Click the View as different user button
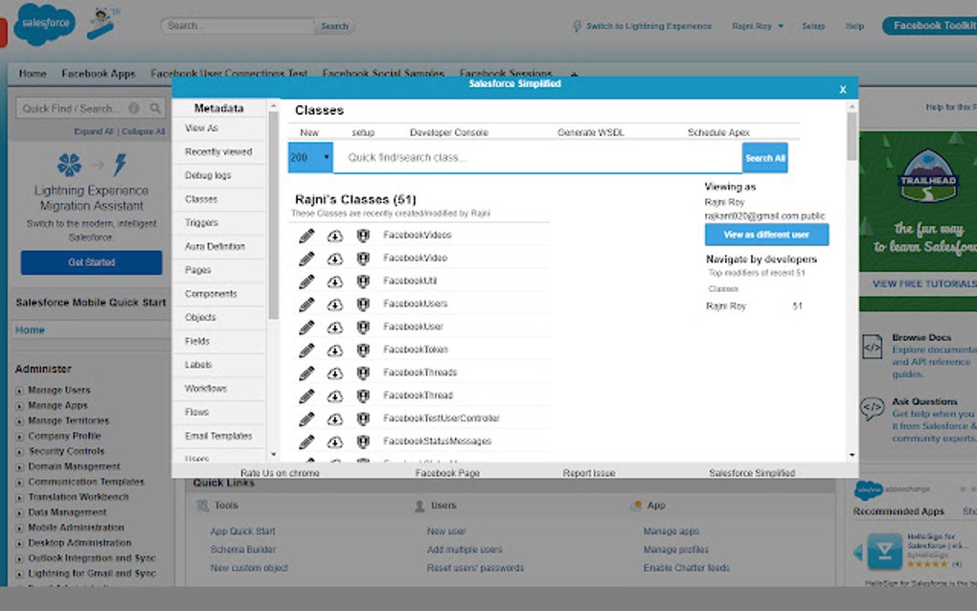 766,235
